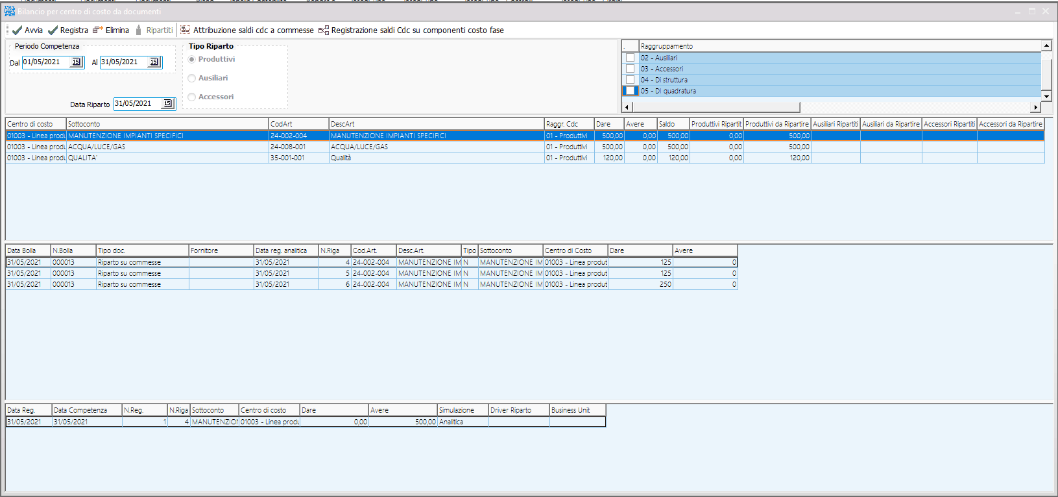Click the Accessori da Ripartire column header
Viewport: 1058px width, 497px height.
pyautogui.click(x=1011, y=124)
